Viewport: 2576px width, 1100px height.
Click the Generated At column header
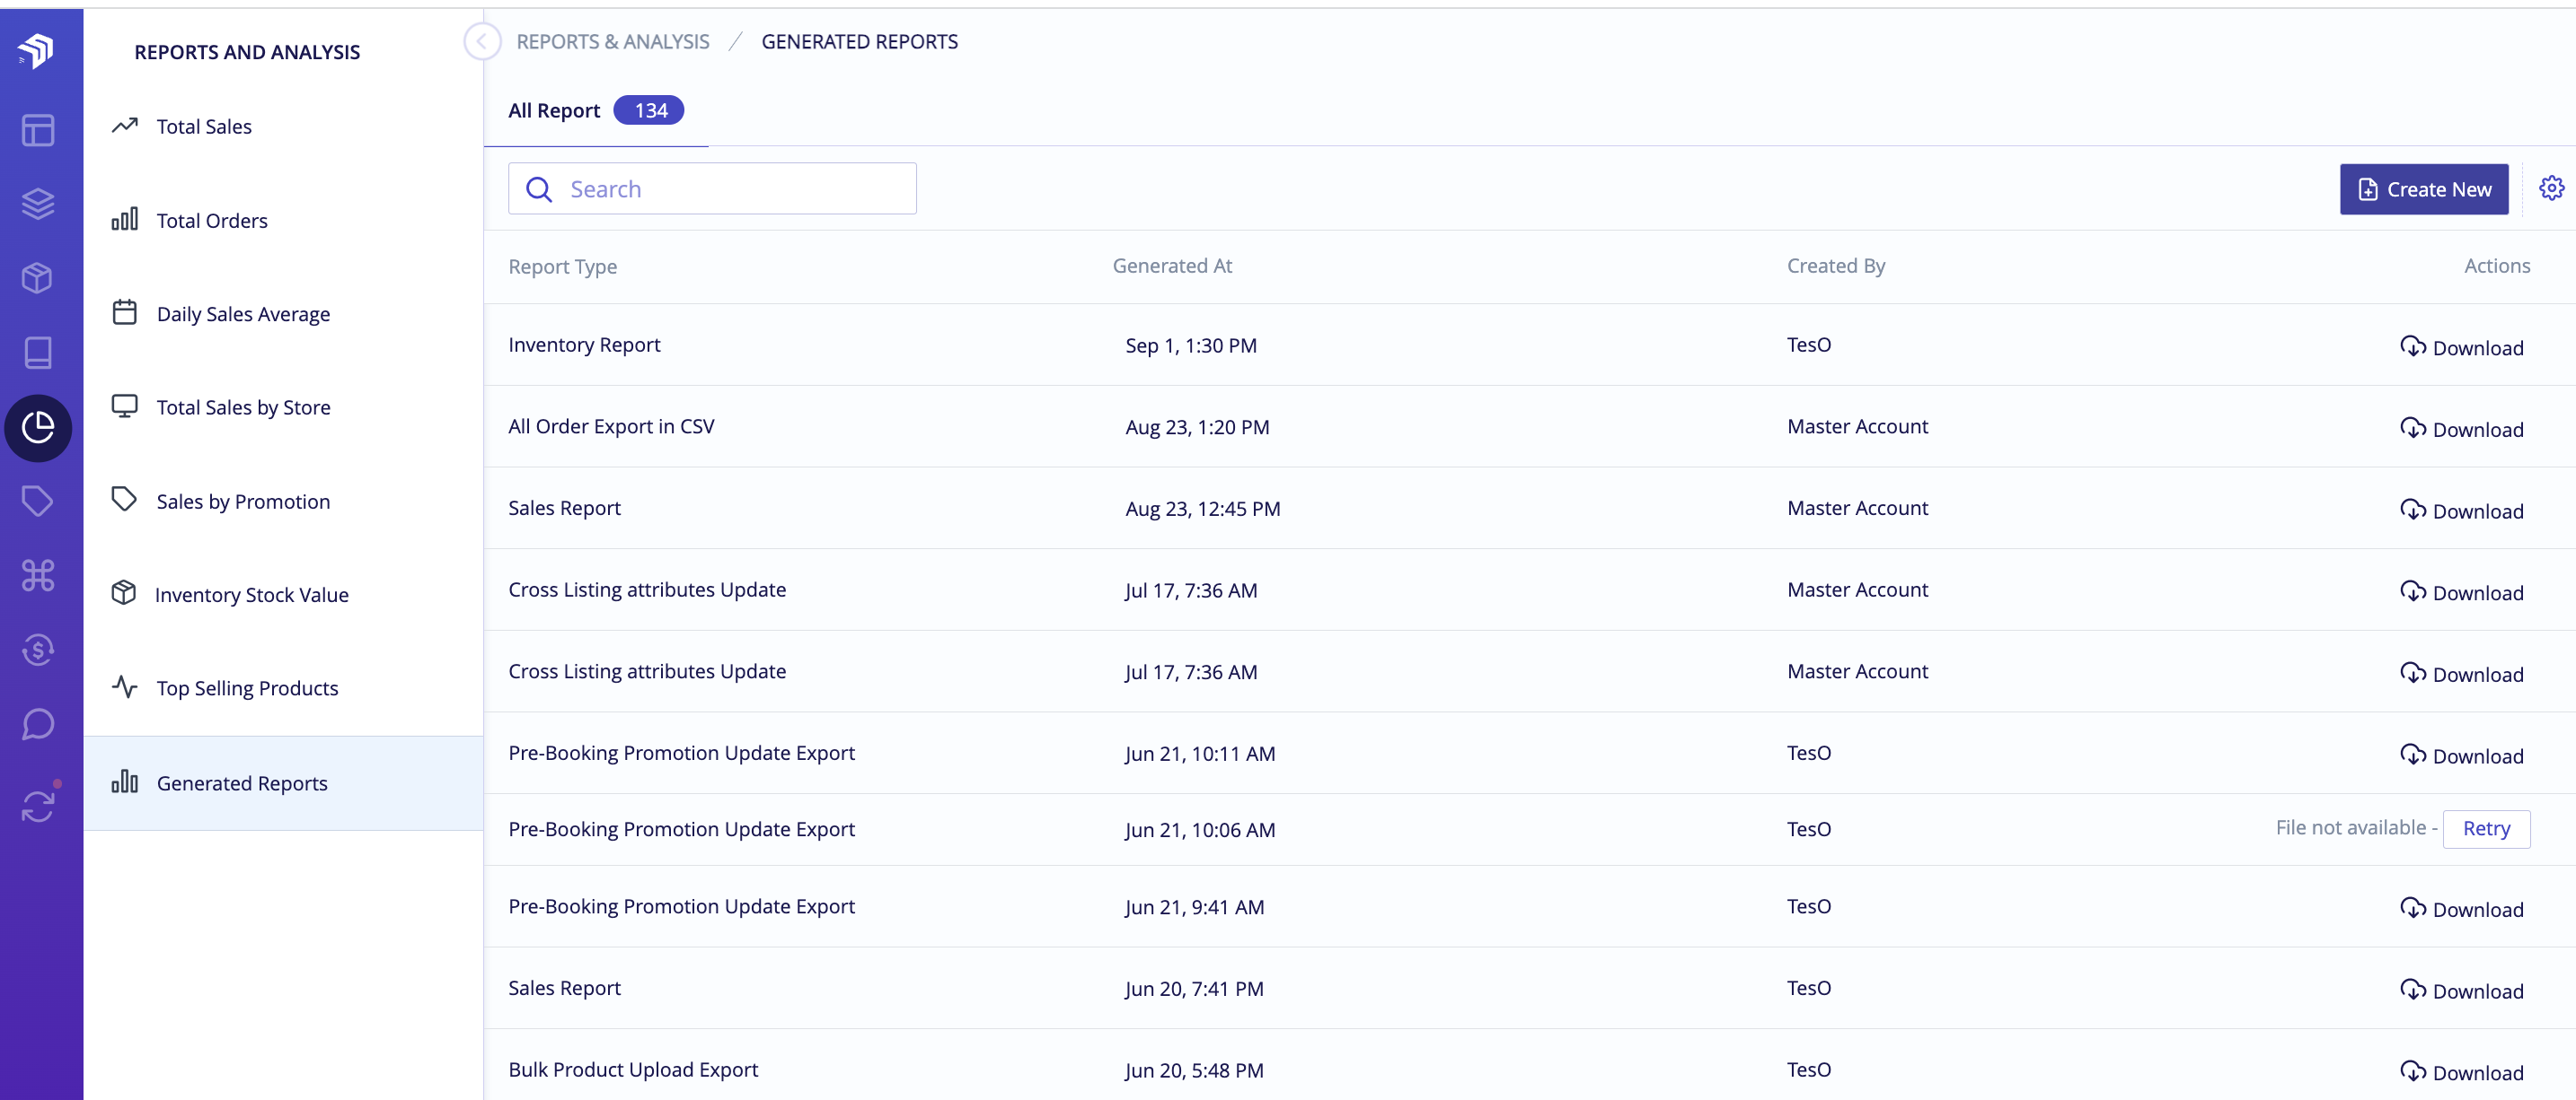(x=1172, y=266)
